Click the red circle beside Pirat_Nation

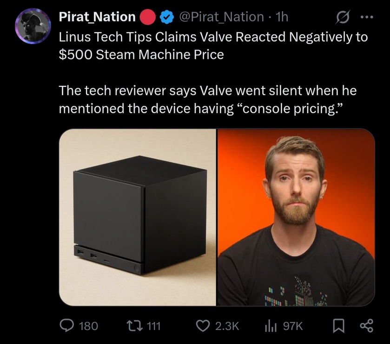click(148, 17)
